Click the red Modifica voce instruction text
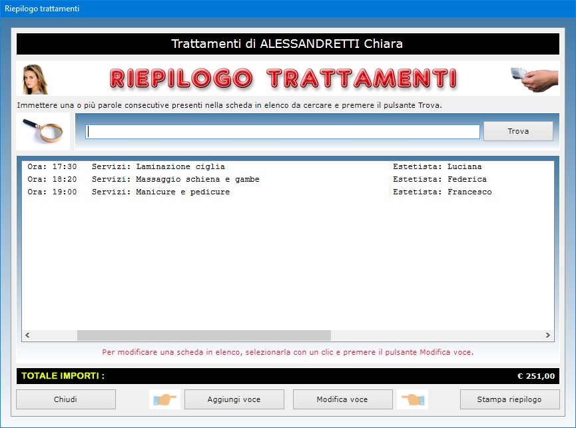The height and width of the screenshot is (428, 576). (x=288, y=352)
